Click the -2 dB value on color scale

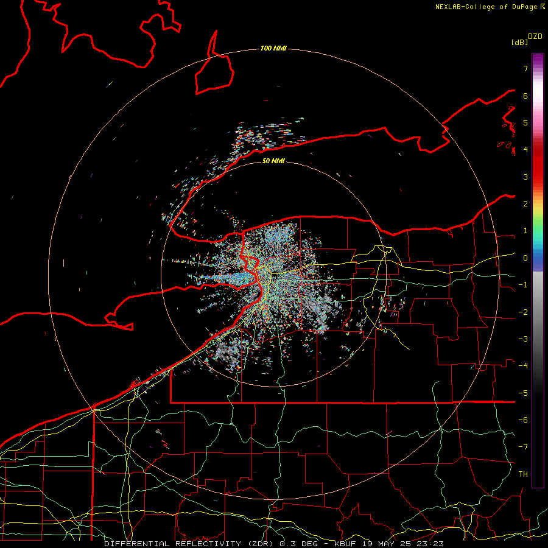coord(523,312)
